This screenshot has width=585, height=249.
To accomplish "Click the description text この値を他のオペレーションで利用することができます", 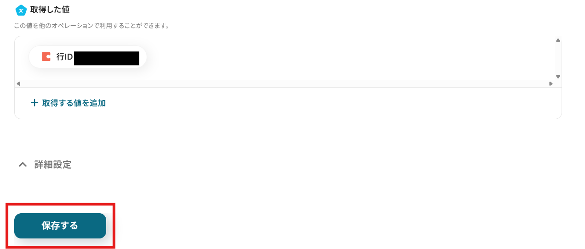I will pos(91,26).
